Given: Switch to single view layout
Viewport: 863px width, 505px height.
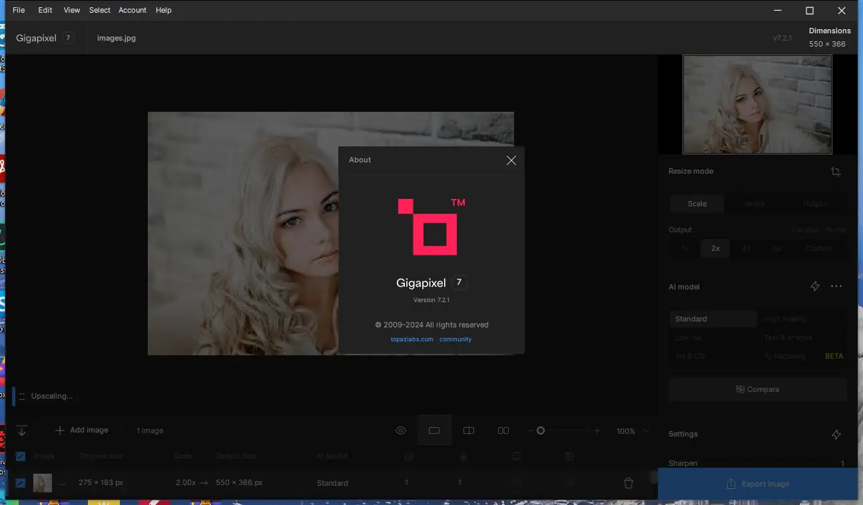Looking at the screenshot, I should point(434,430).
